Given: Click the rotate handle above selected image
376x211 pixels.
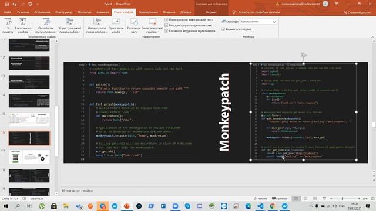Looking at the screenshot, I should coord(304,55).
